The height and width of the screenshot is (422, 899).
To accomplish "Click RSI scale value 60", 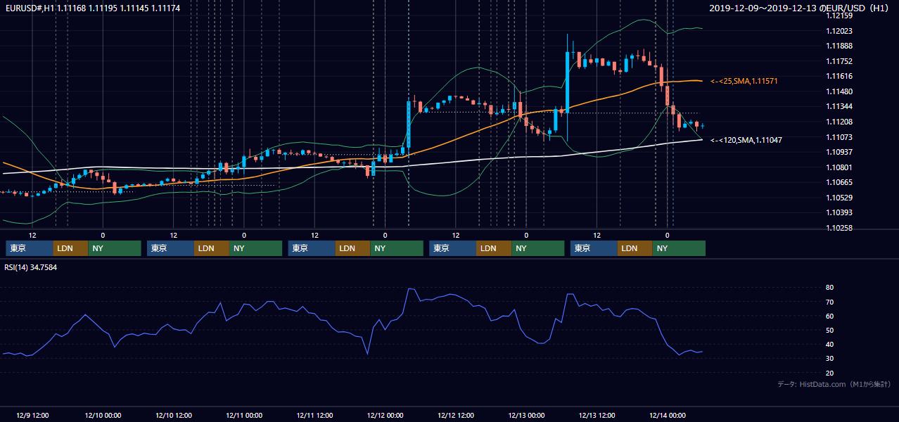I will pos(830,316).
